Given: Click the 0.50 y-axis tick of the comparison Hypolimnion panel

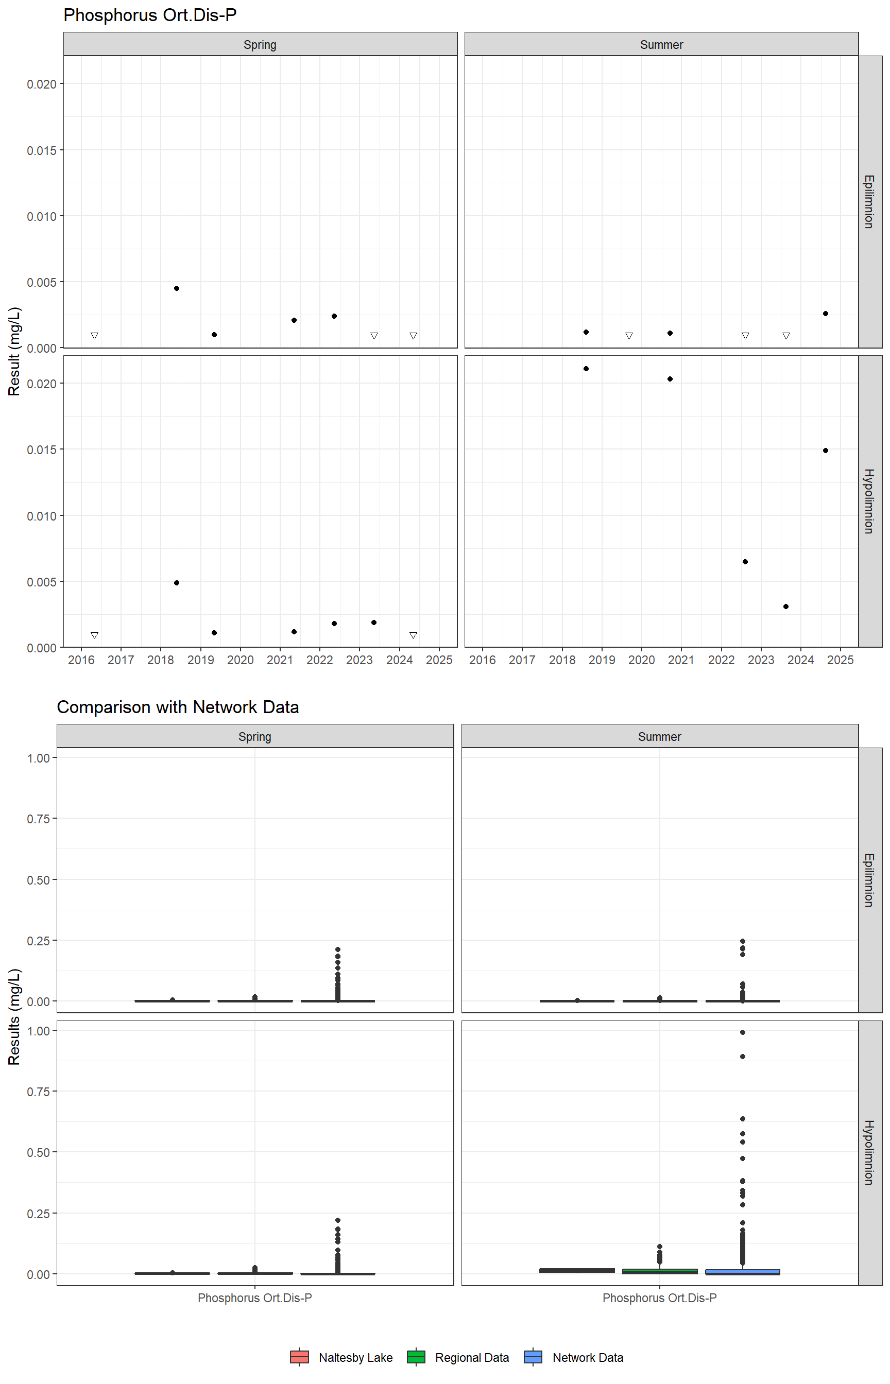Looking at the screenshot, I should 38,1152.
